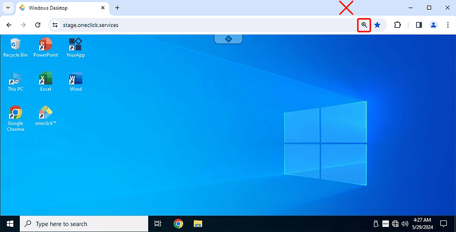This screenshot has height=232, width=456.
Task: Open a new browser tab
Action: [117, 8]
